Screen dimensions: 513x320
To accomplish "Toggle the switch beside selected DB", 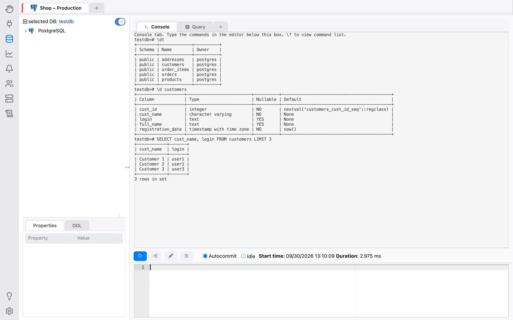I will pyautogui.click(x=120, y=22).
